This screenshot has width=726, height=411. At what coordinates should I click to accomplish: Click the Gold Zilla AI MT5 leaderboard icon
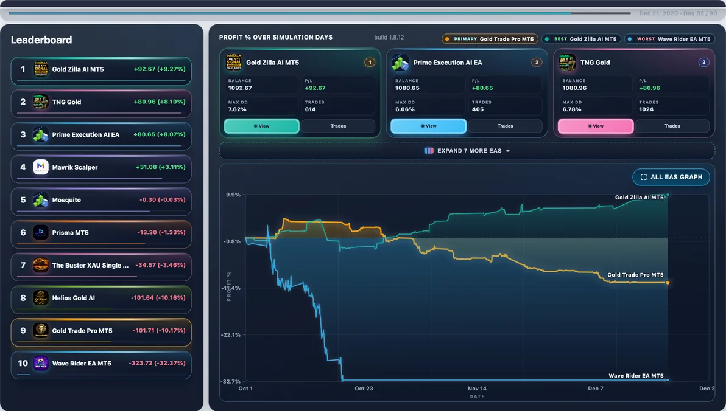click(x=40, y=69)
